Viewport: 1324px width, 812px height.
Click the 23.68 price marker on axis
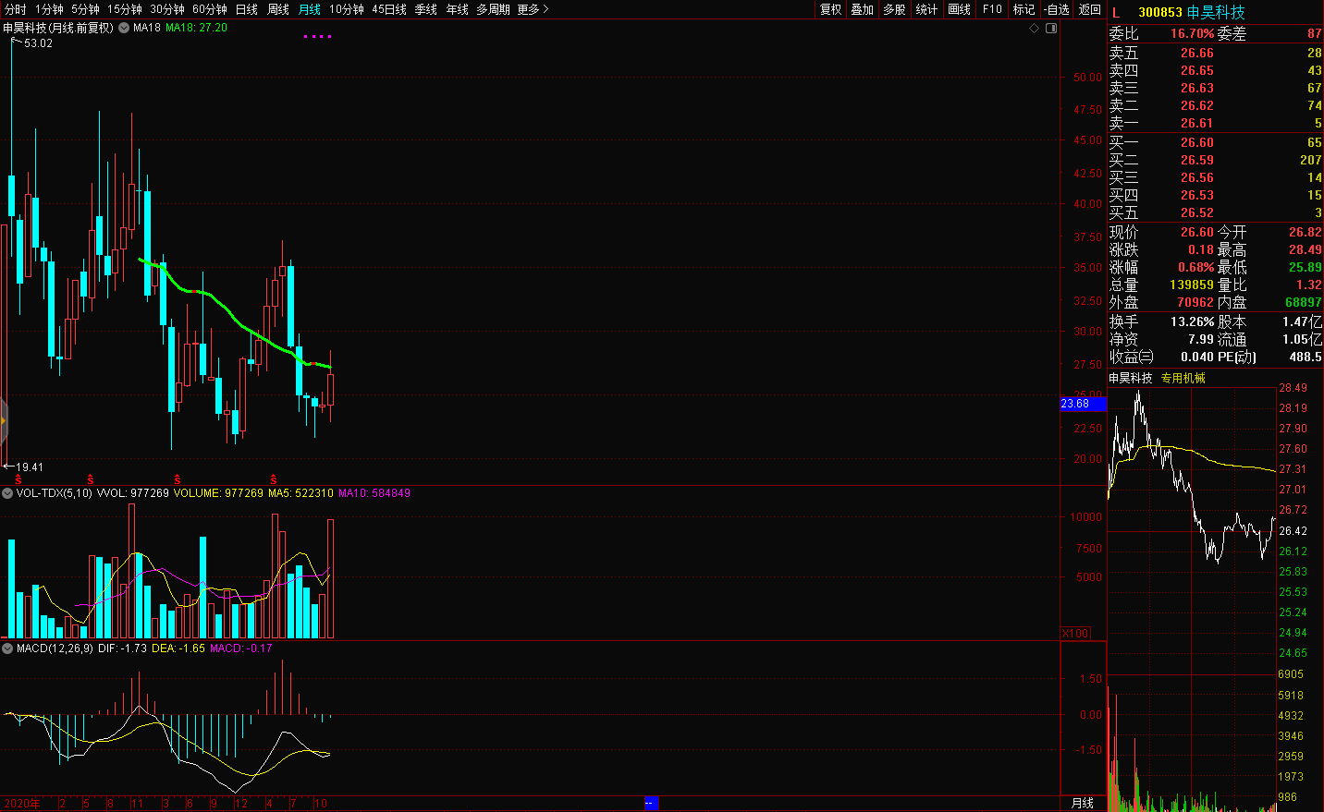[1083, 404]
